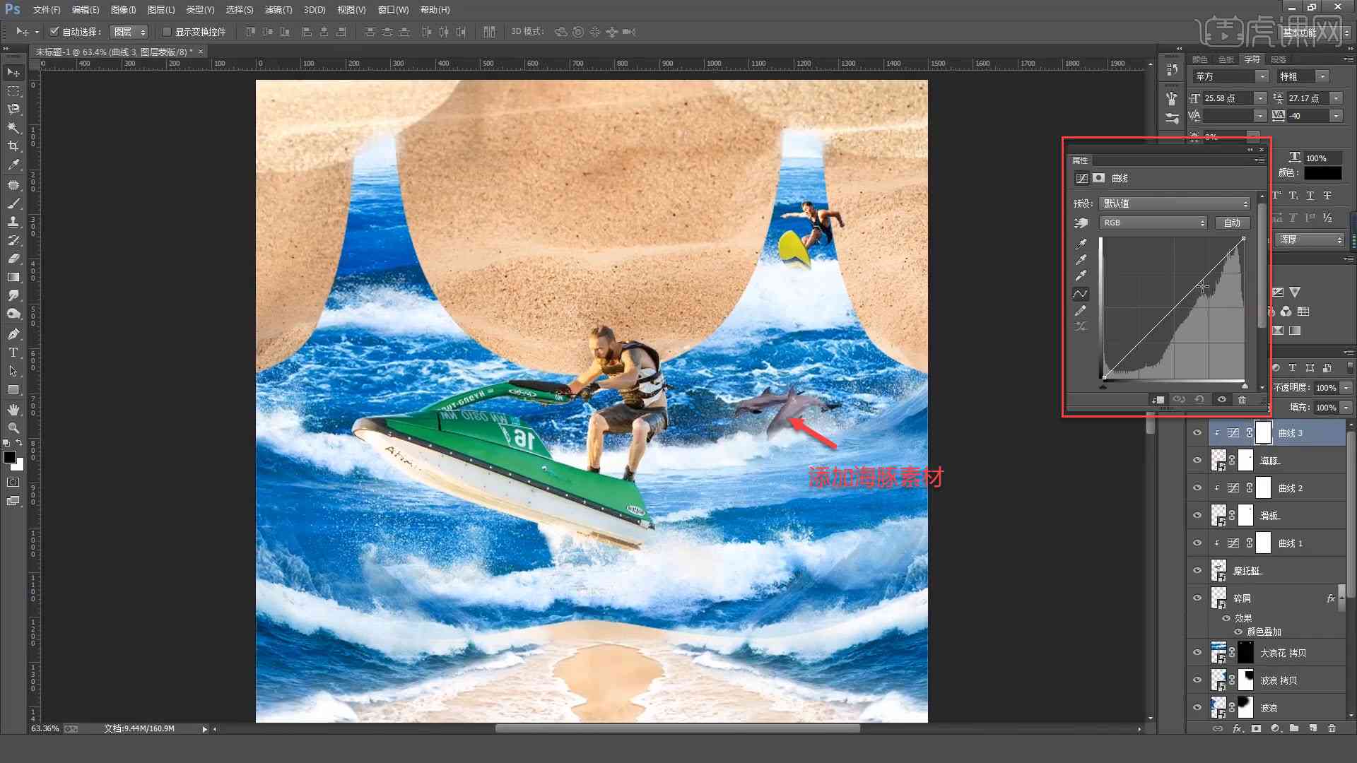The image size is (1357, 763).
Task: Open the 预设 默认值 preset dropdown
Action: pyautogui.click(x=1175, y=203)
